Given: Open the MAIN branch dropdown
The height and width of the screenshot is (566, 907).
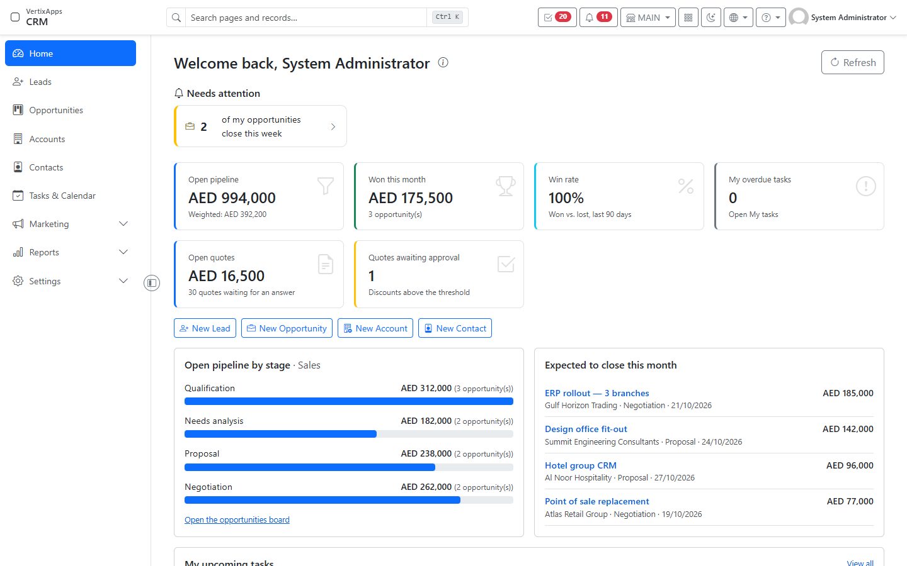Looking at the screenshot, I should tap(647, 18).
